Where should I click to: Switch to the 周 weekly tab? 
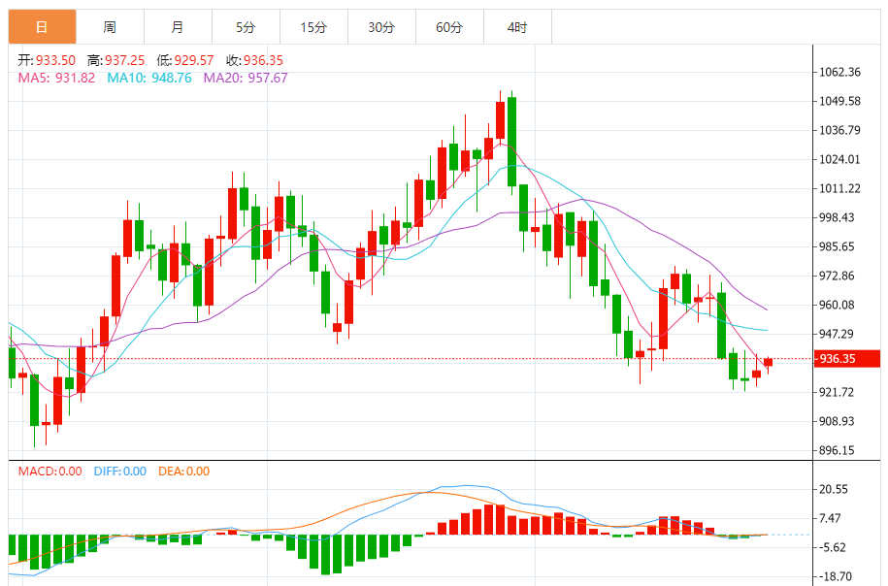pyautogui.click(x=110, y=26)
